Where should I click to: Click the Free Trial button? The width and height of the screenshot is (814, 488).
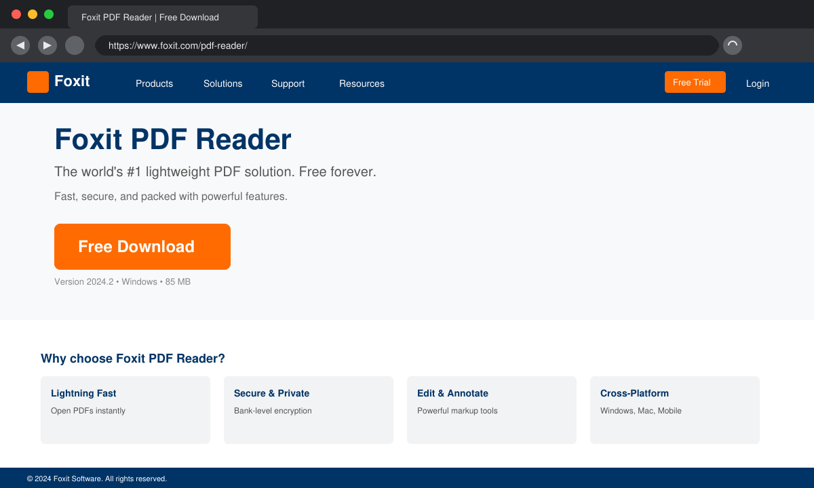(x=695, y=82)
